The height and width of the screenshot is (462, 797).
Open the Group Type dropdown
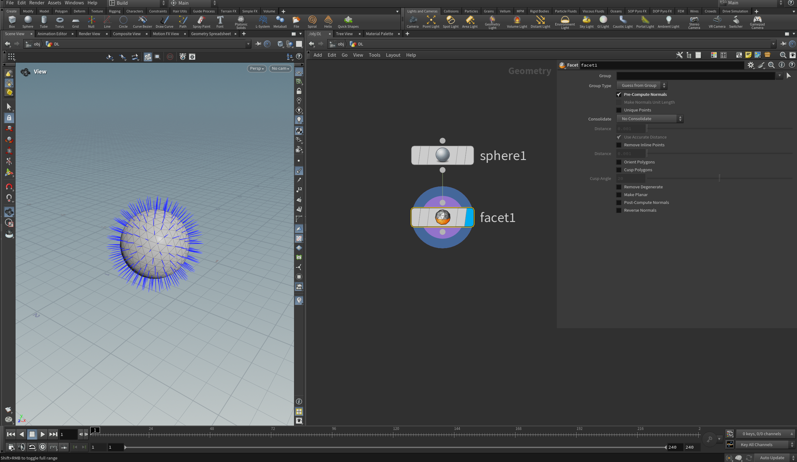(x=642, y=85)
